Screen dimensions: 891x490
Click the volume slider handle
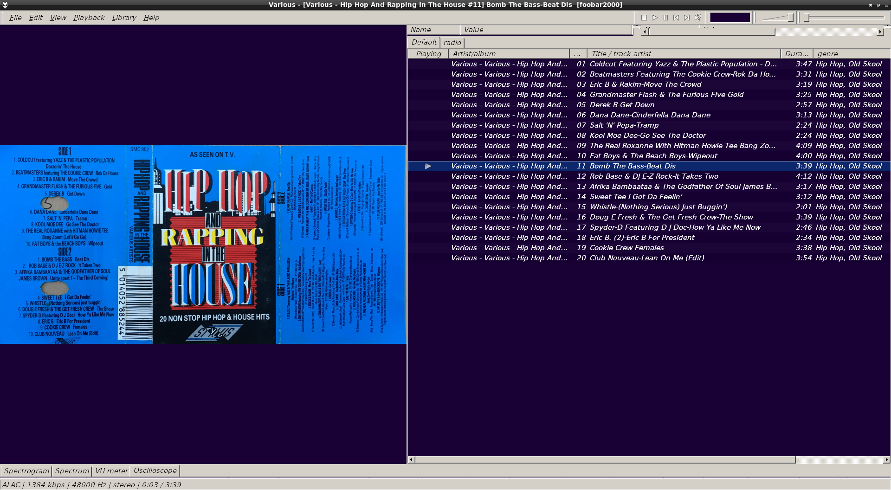[790, 18]
